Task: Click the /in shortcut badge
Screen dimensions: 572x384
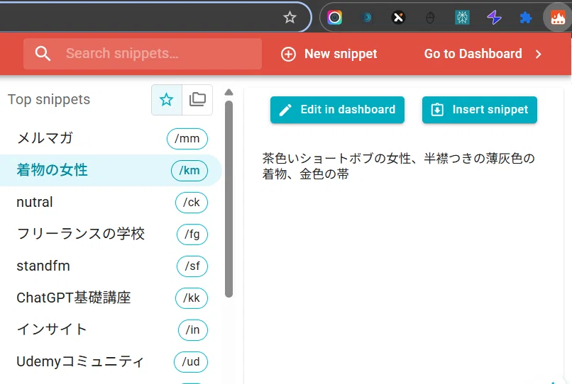Action: (x=193, y=329)
